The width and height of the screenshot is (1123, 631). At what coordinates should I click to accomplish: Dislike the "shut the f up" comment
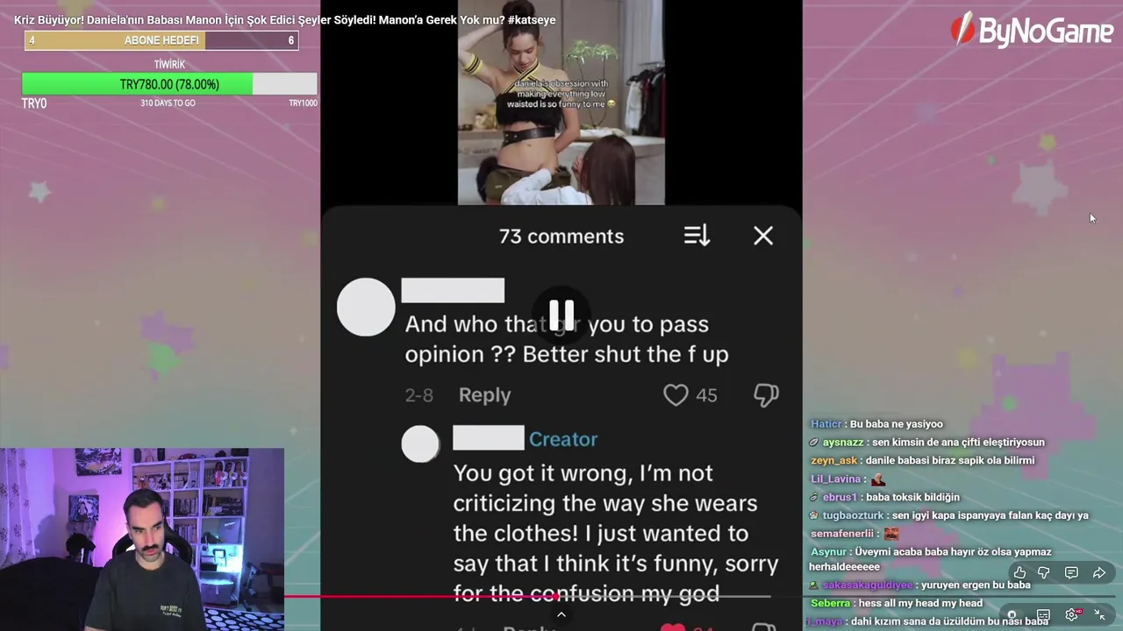pos(766,395)
